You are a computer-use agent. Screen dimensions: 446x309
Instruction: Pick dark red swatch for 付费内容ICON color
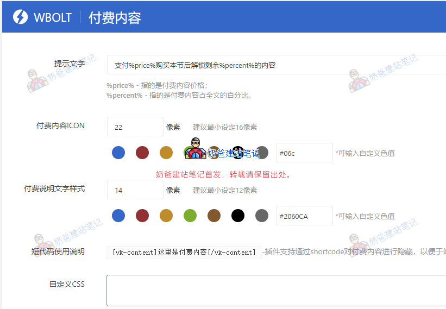coord(142,153)
